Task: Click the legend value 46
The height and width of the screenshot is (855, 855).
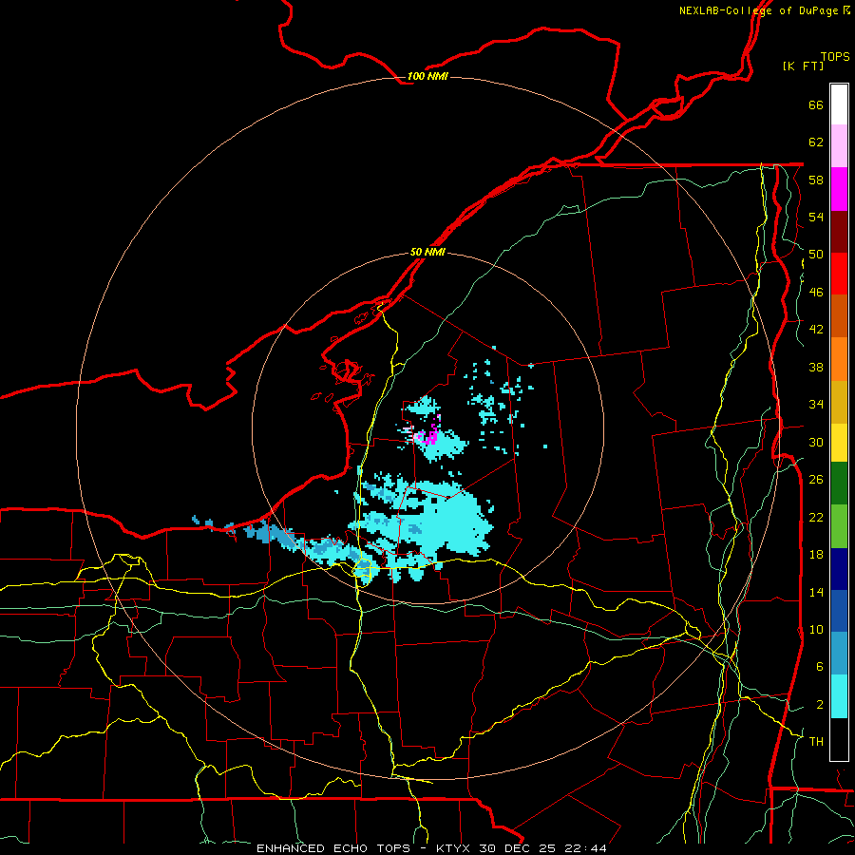Action: click(x=816, y=293)
